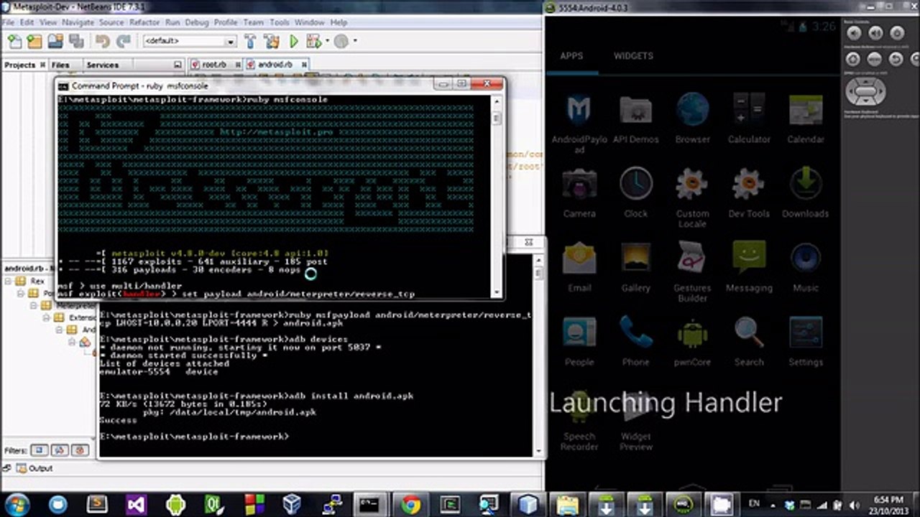
Task: Collapse the Rex tree node
Action: pos(8,281)
